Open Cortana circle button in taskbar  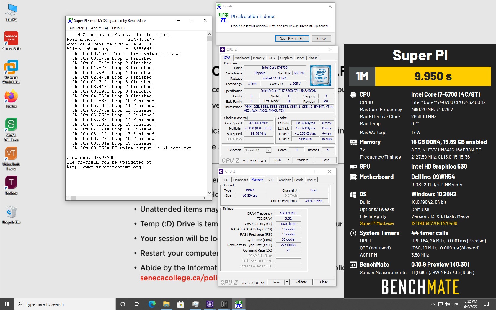(x=123, y=304)
